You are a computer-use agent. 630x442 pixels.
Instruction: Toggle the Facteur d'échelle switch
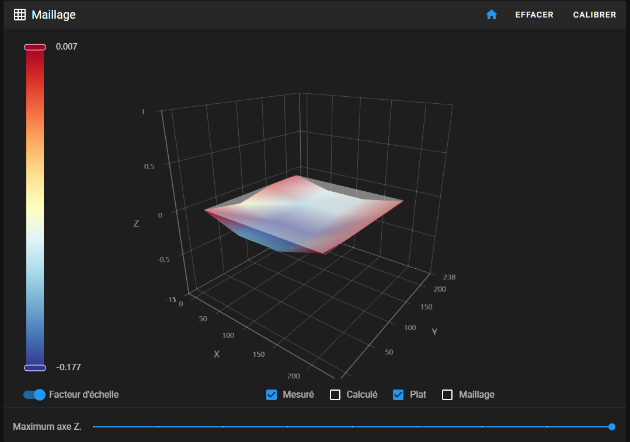pyautogui.click(x=34, y=395)
